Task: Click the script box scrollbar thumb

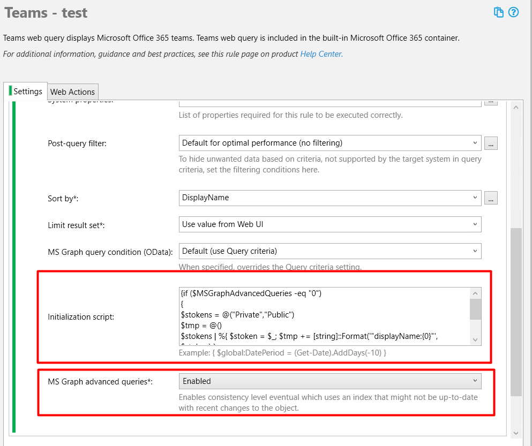Action: 475,309
